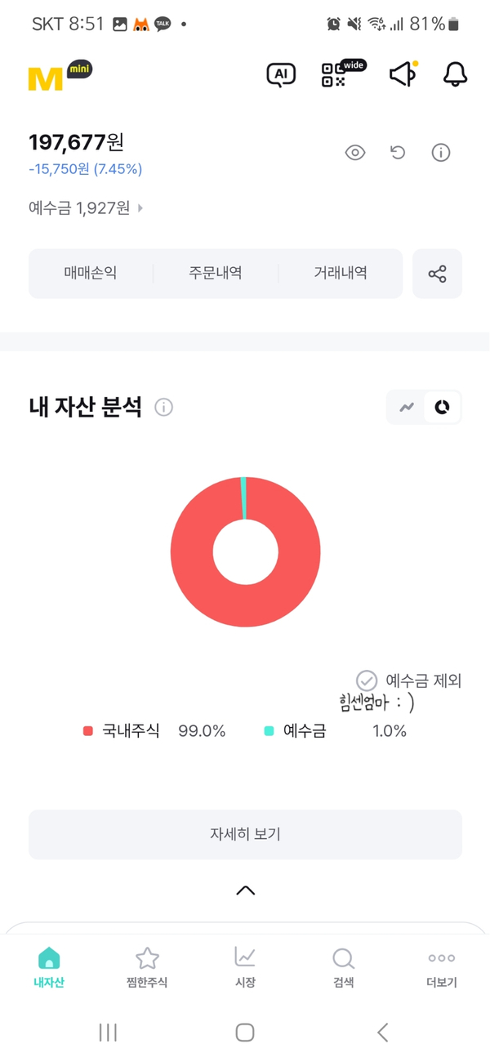The image size is (490, 1062).
Task: Expand the 예수금 1,927원 details arrow
Action: [140, 208]
